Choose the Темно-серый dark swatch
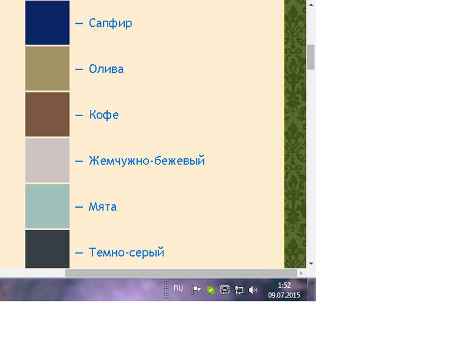This screenshot has height=353, width=471. 47,249
